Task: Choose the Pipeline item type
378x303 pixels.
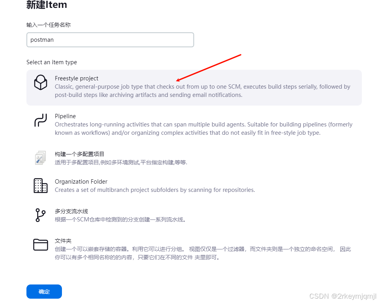Action: click(x=194, y=125)
